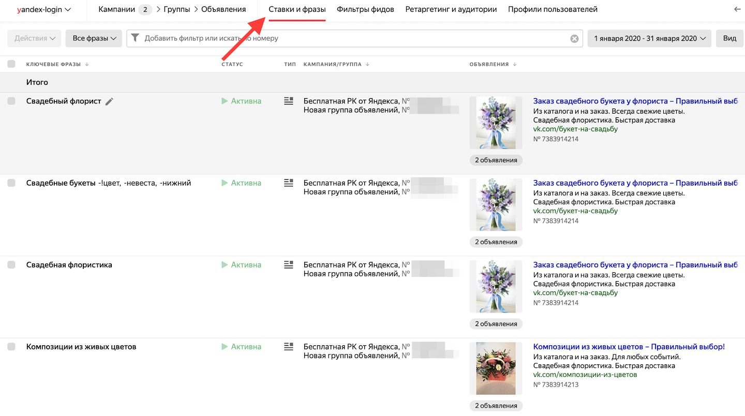Click into the Добавить фильтр search field
The image size is (745, 416).
tap(355, 39)
